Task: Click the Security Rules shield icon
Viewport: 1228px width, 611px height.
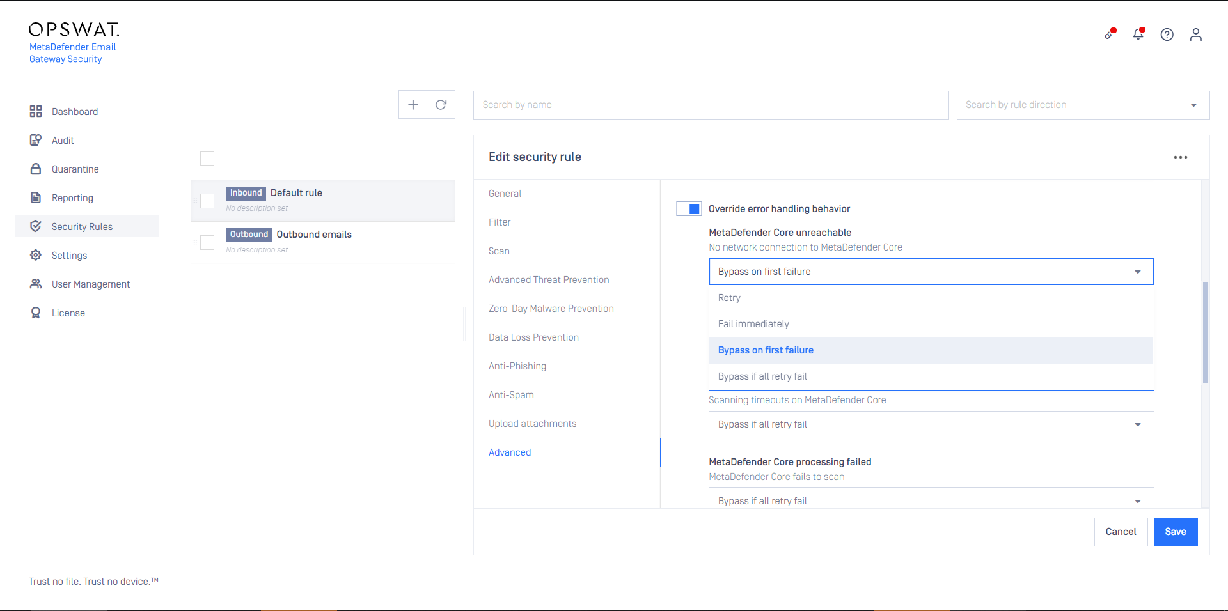Action: pos(36,226)
